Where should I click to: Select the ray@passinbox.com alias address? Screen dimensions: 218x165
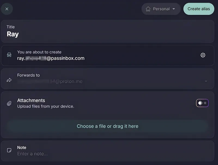coord(51,58)
